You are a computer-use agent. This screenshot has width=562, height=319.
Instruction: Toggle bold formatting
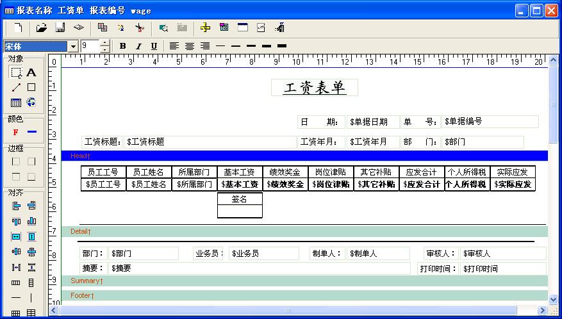pos(122,46)
